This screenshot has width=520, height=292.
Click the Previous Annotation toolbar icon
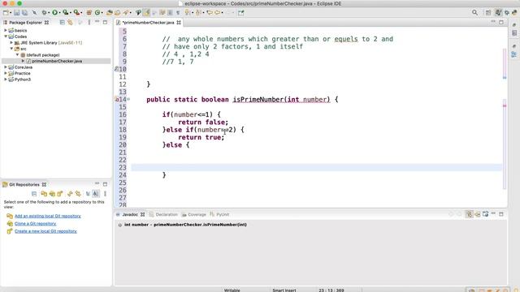coord(198,13)
